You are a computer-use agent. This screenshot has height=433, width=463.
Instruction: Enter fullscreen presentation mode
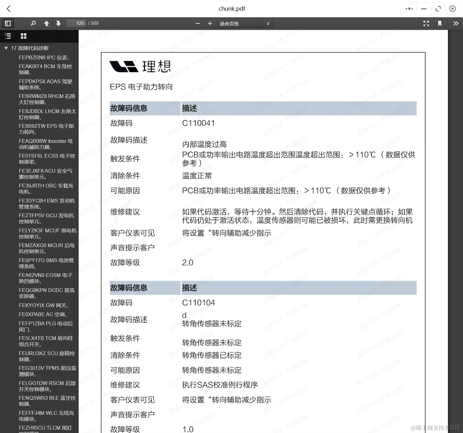(x=426, y=23)
